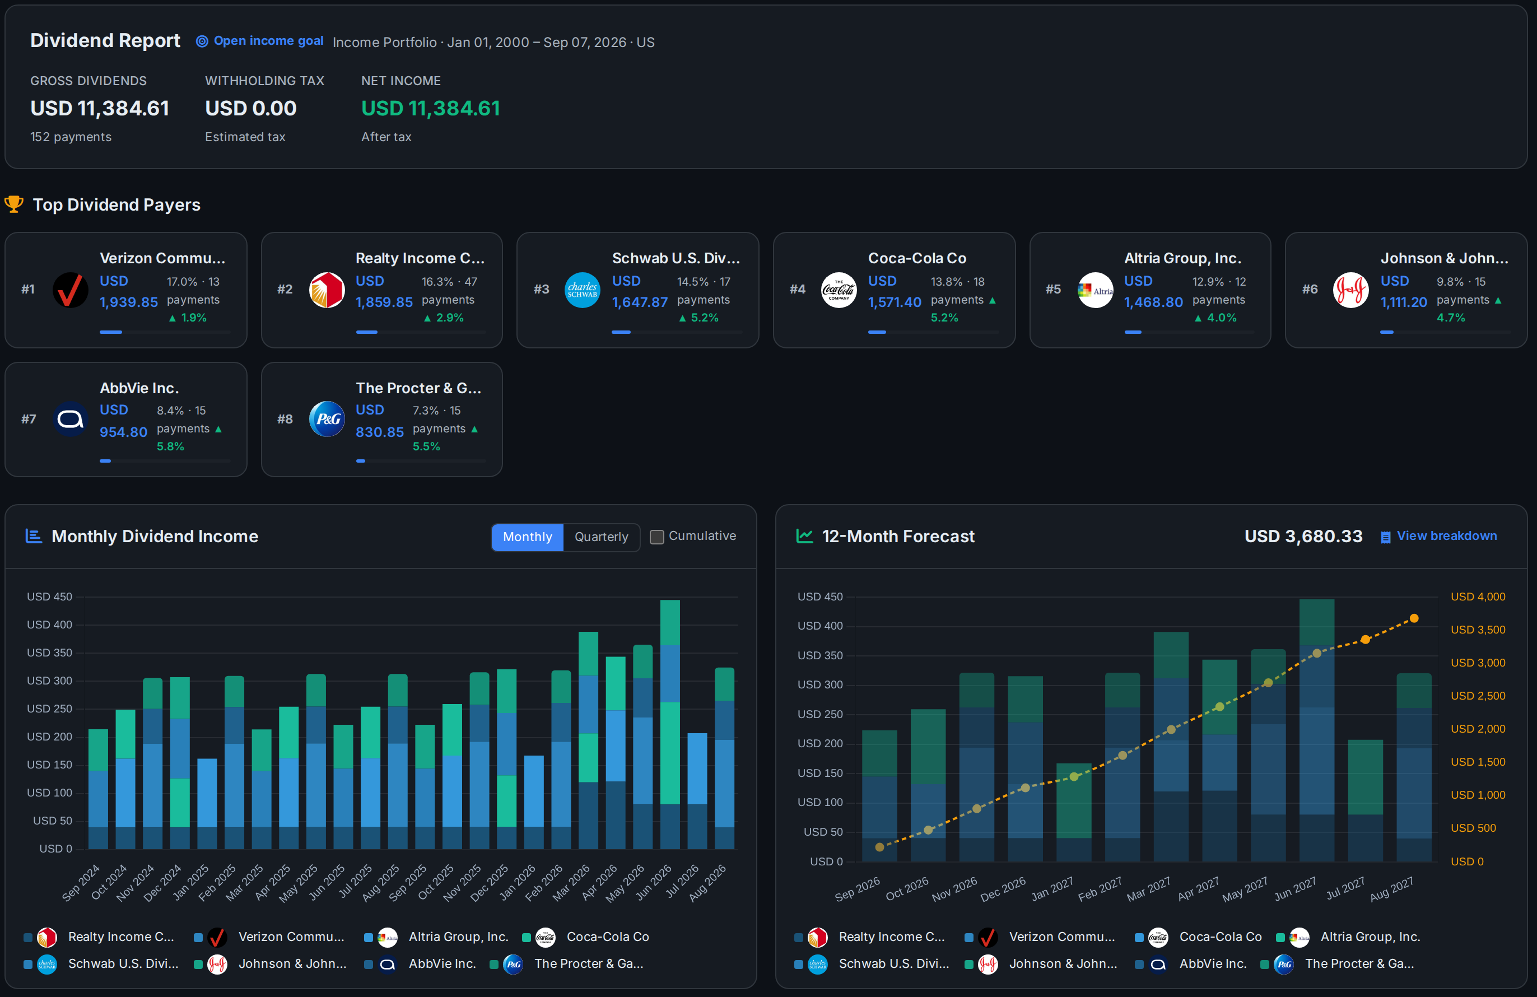Switch to the Quarterly tab
This screenshot has width=1537, height=997.
(x=600, y=537)
